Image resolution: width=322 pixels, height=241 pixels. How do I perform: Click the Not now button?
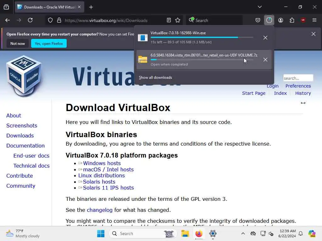[18, 43]
